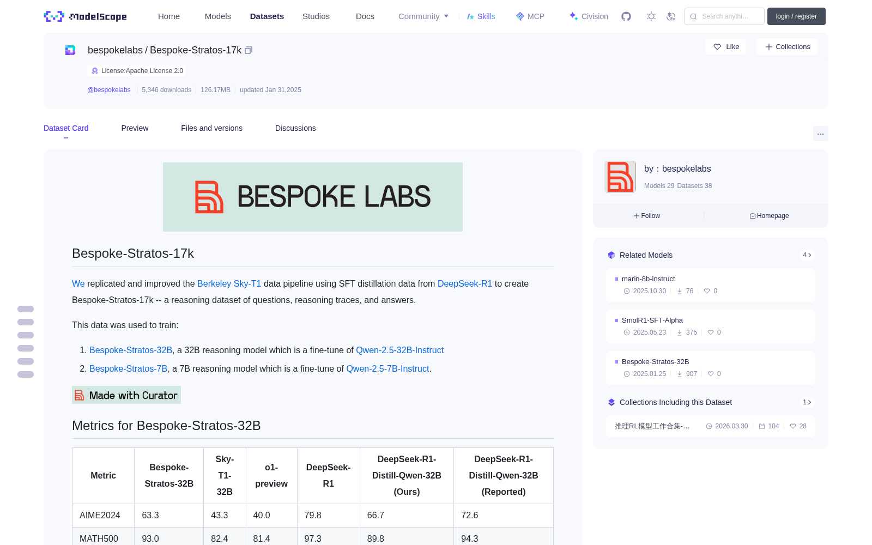Viewport: 872px width, 545px height.
Task: Expand Related Models list chevron
Action: pyautogui.click(x=807, y=255)
